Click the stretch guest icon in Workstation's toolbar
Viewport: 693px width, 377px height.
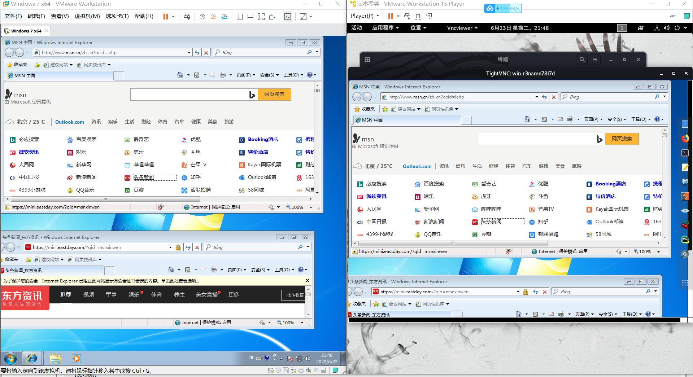[303, 17]
